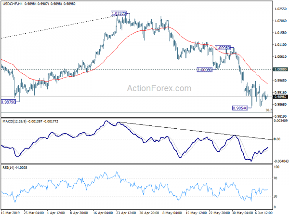Click the 6 Jun 12:00 time label

coord(264,213)
